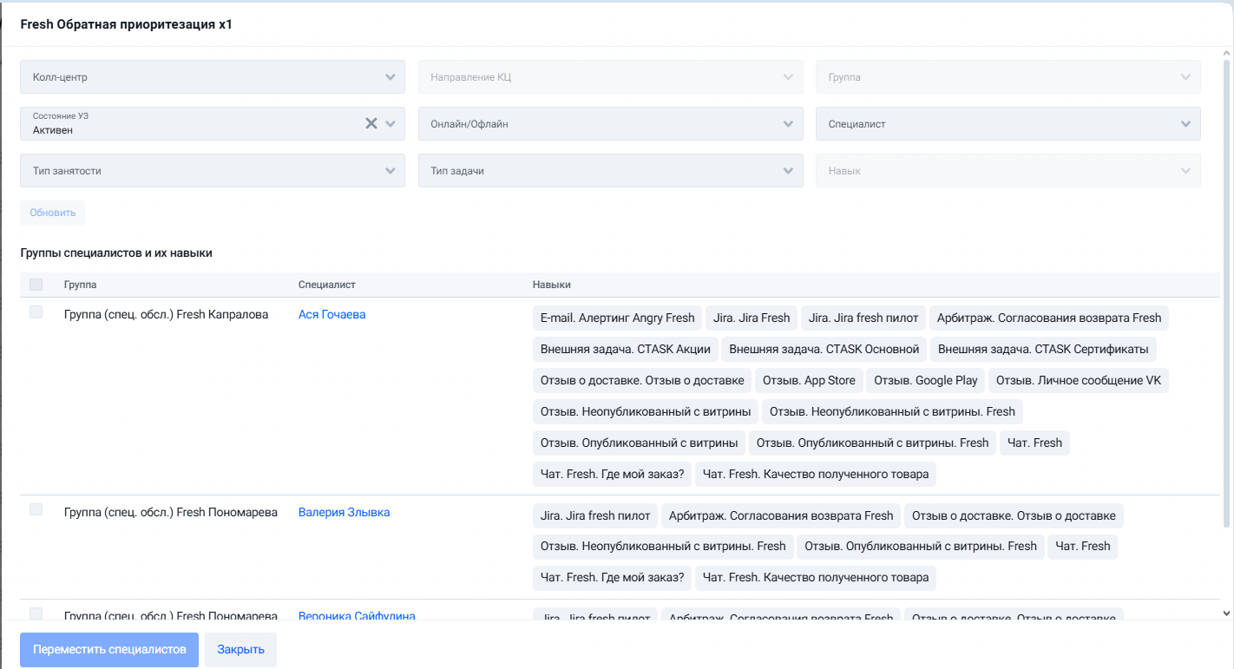The width and height of the screenshot is (1234, 669).
Task: Open the Навык filter dropdown
Action: [1008, 170]
